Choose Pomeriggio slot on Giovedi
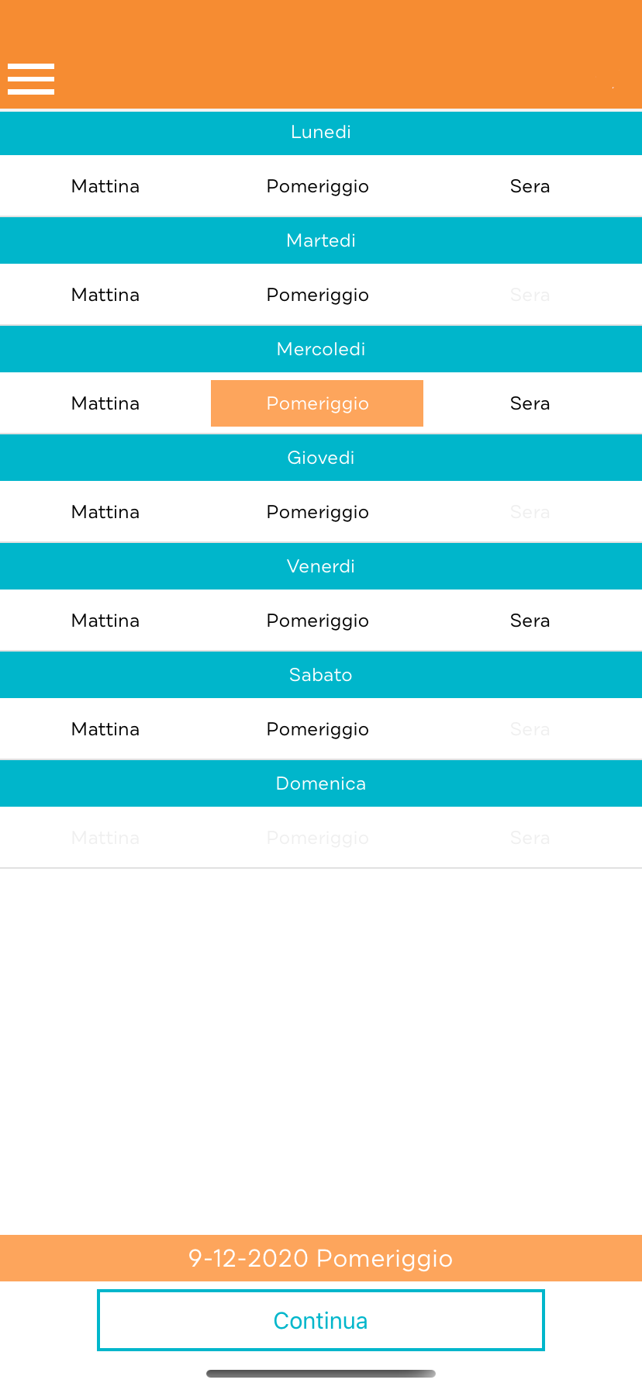 click(x=317, y=512)
